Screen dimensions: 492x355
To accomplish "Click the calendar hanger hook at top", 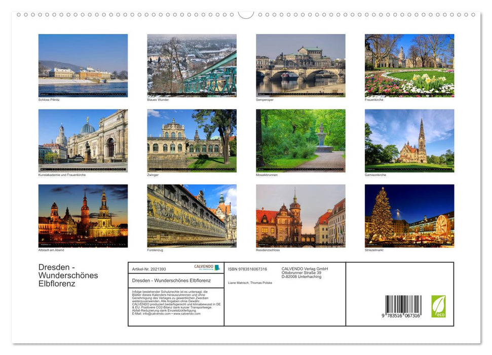I will point(246,14).
